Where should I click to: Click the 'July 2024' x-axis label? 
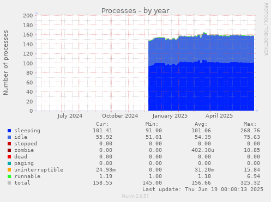click(70, 116)
